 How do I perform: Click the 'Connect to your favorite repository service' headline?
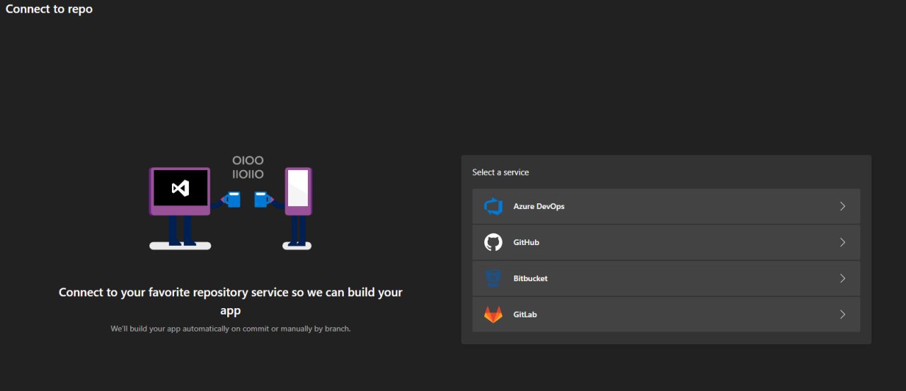point(231,301)
